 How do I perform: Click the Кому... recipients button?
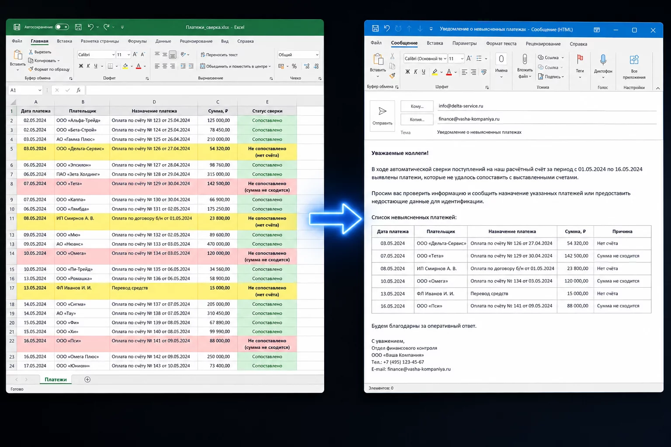point(417,106)
